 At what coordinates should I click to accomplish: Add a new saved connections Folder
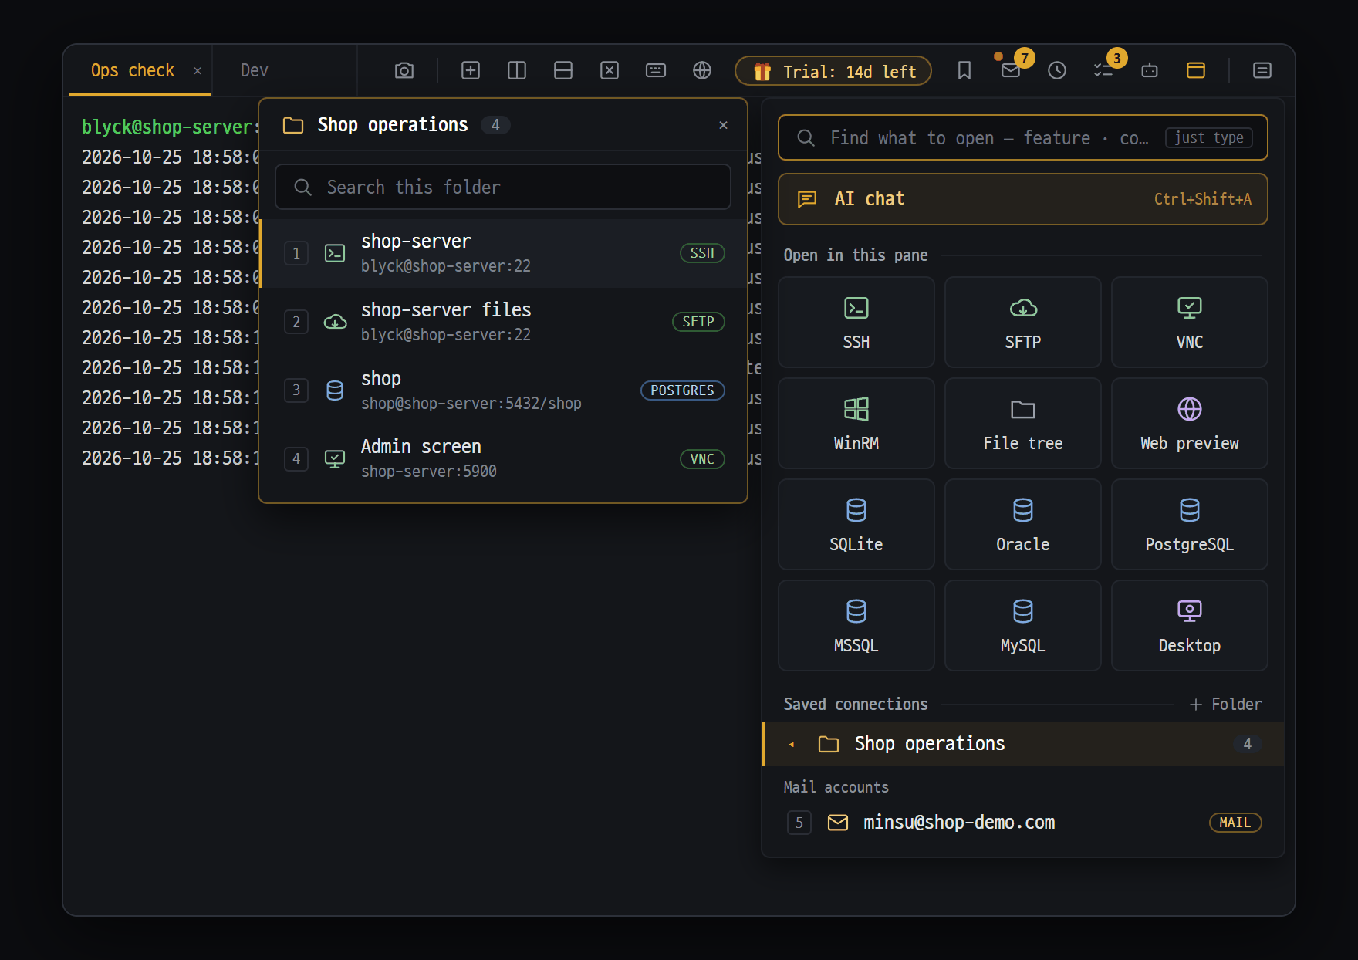[1226, 705]
